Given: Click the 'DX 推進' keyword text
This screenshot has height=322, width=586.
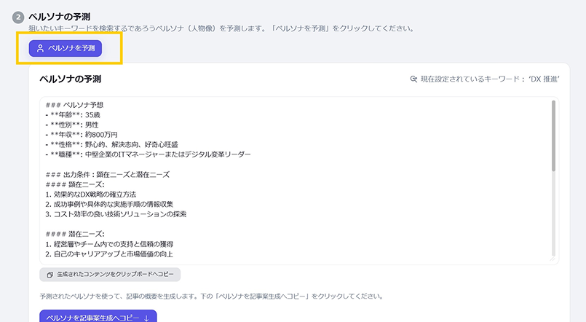Looking at the screenshot, I should click(x=544, y=79).
